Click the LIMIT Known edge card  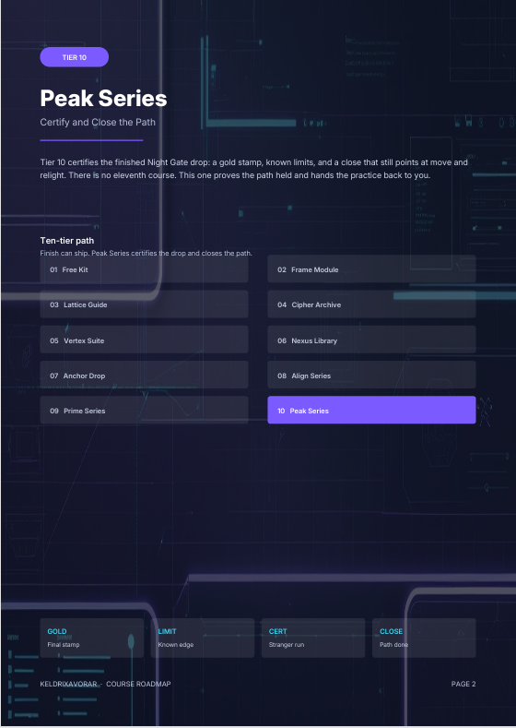pyautogui.click(x=203, y=638)
